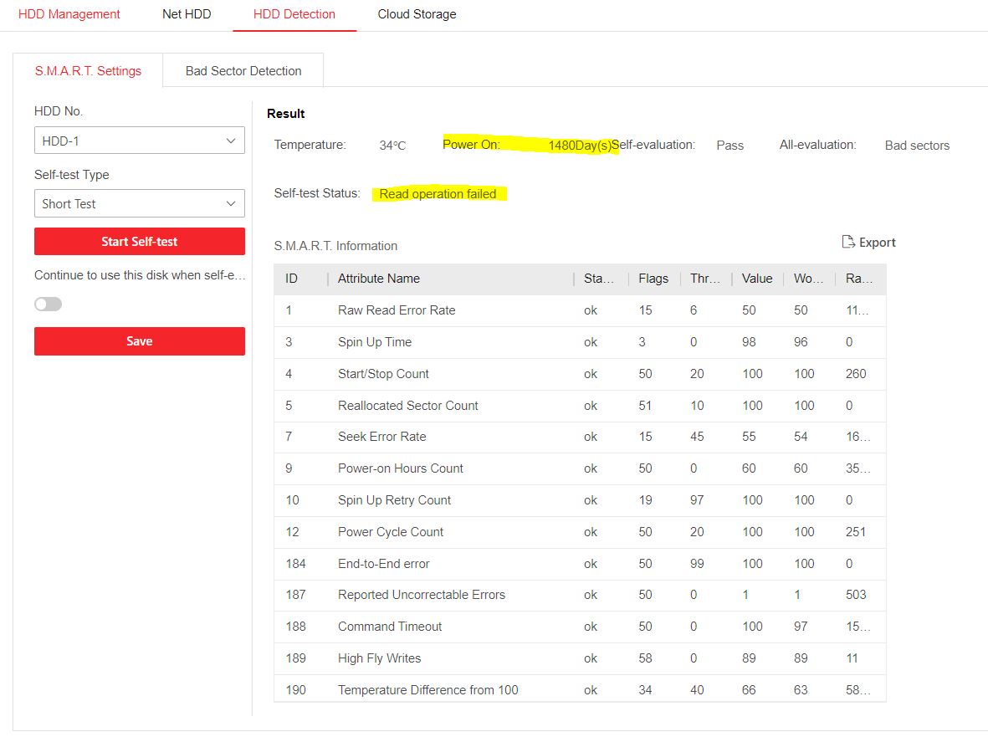Switch to the HDD Management tab
The image size is (988, 737).
[x=69, y=14]
